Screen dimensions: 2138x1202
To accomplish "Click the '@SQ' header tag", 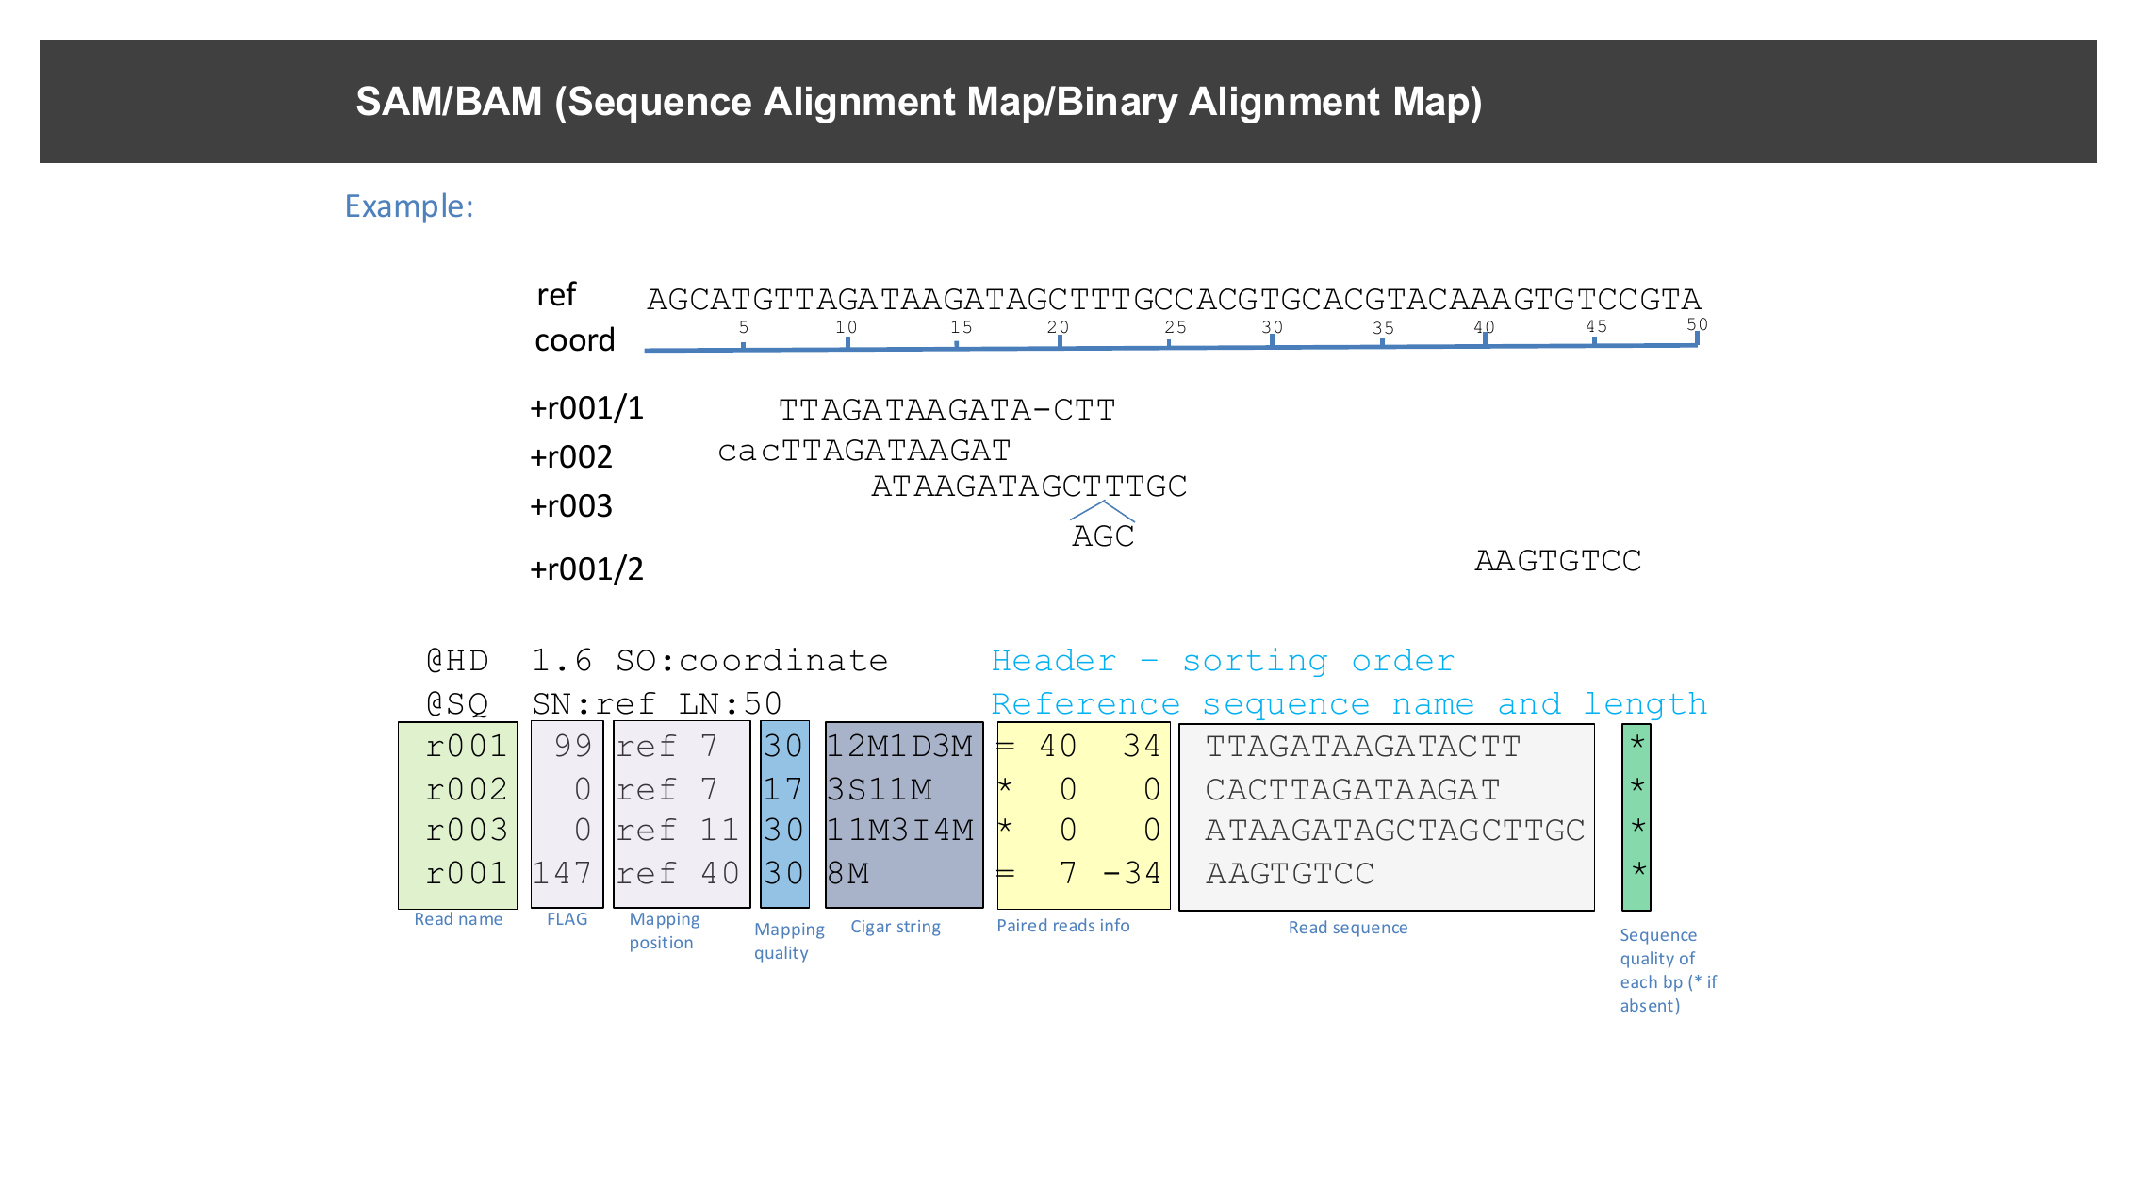I will click(x=457, y=704).
